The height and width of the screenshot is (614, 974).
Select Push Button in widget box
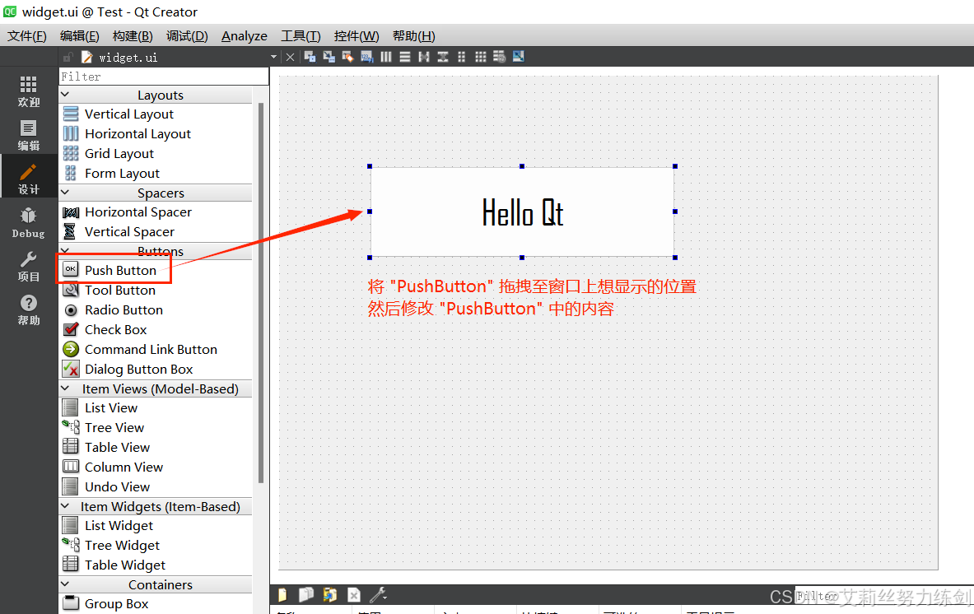pyautogui.click(x=156, y=270)
